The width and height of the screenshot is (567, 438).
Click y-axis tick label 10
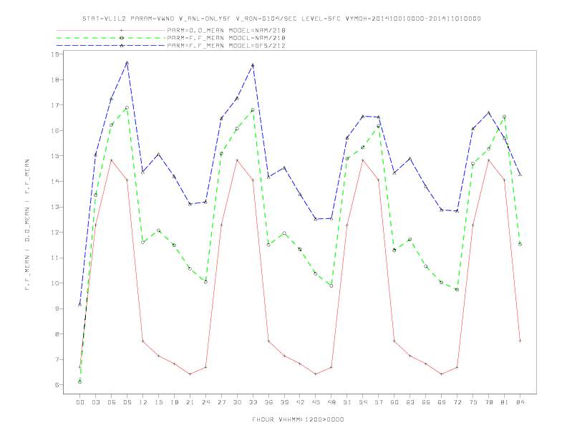tap(55, 283)
